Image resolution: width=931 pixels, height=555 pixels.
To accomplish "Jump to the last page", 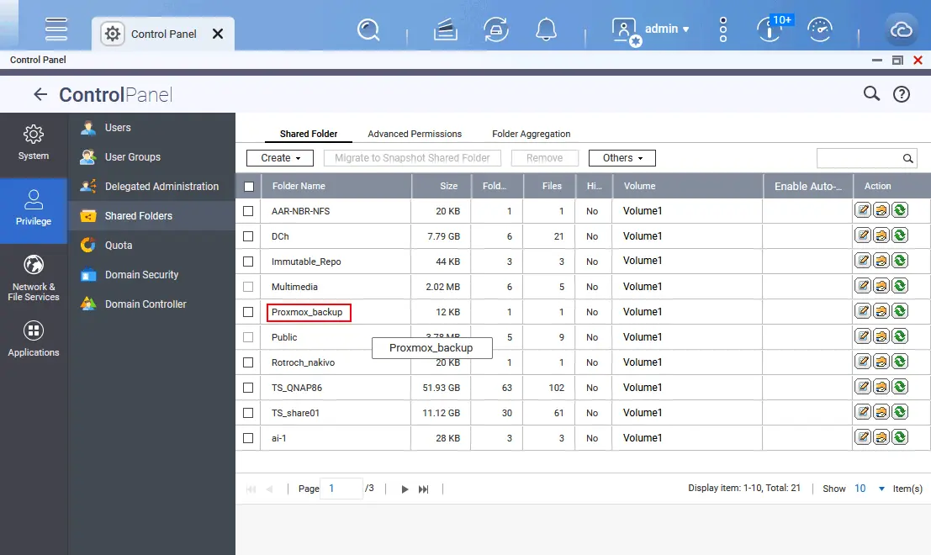I will click(x=423, y=489).
